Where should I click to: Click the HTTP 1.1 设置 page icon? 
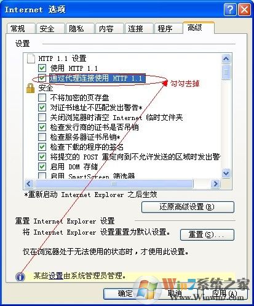point(31,58)
